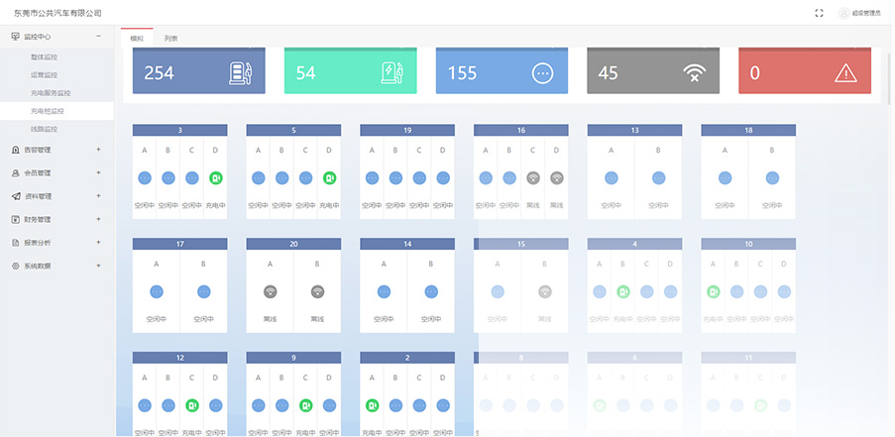Go to 充电服务监控 in the sidebar
The width and height of the screenshot is (895, 437).
tap(50, 93)
